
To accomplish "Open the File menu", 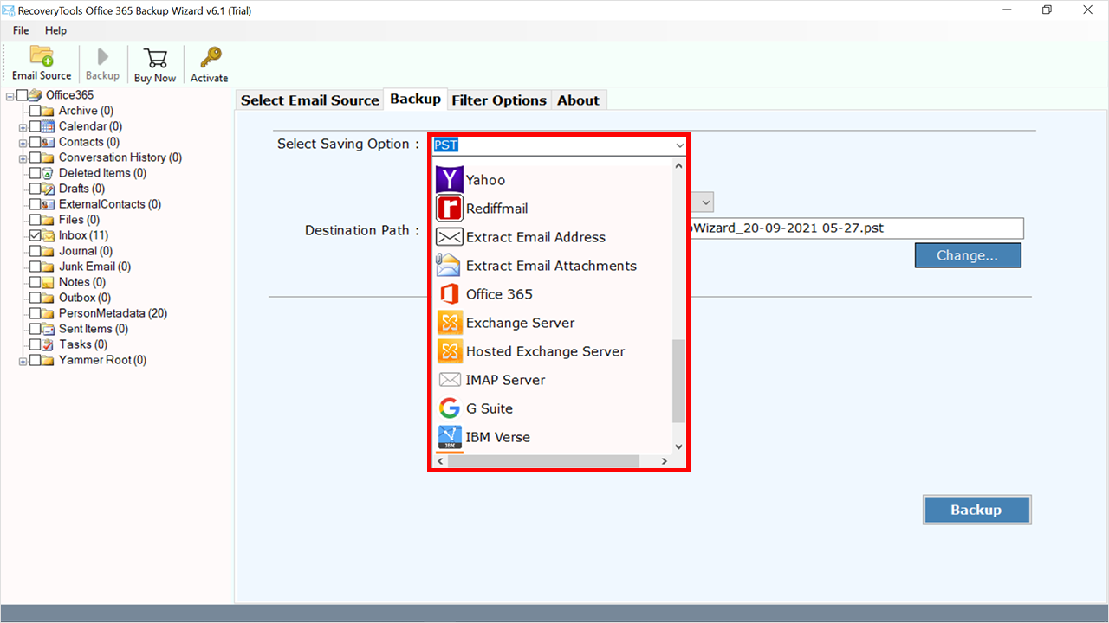I will (x=21, y=30).
